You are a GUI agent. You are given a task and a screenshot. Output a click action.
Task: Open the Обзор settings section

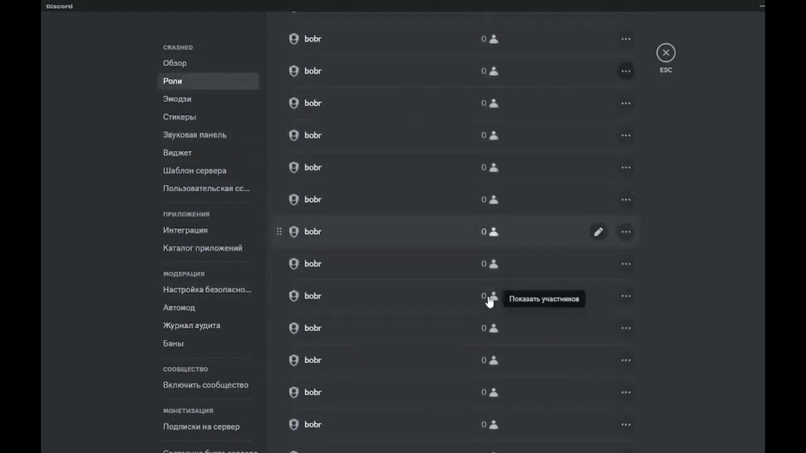coord(175,63)
